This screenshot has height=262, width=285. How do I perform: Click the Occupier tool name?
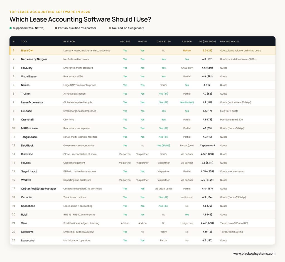click(27, 197)
